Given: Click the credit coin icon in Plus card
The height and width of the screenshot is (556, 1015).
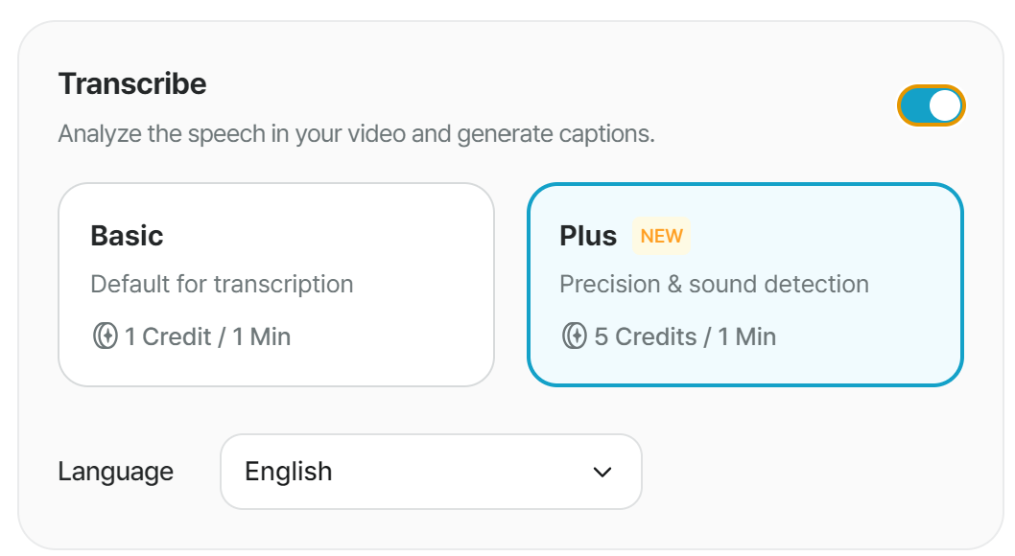Looking at the screenshot, I should pyautogui.click(x=574, y=336).
